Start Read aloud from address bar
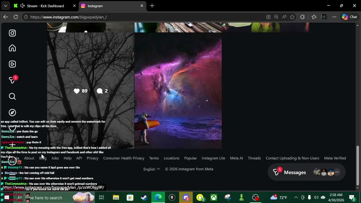Viewport: 361px width, 203px height. (284, 17)
